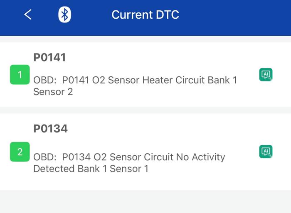
Task: Open the P0134 code heading
Action: point(50,128)
